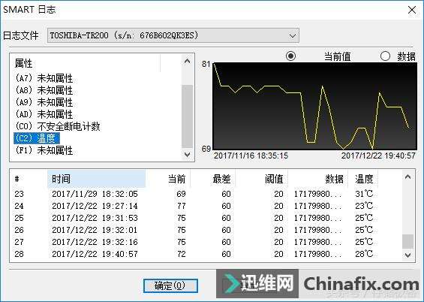Click the log table scroll up arrow
This screenshot has height=302, width=424.
point(407,177)
